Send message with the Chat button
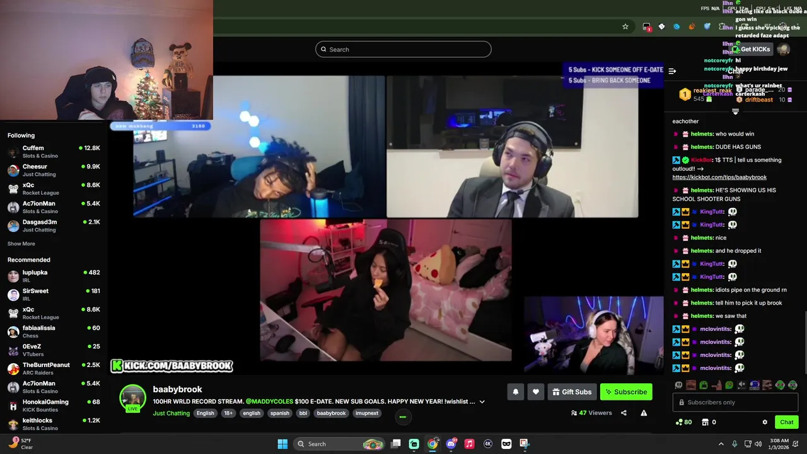The image size is (807, 454). click(x=787, y=422)
